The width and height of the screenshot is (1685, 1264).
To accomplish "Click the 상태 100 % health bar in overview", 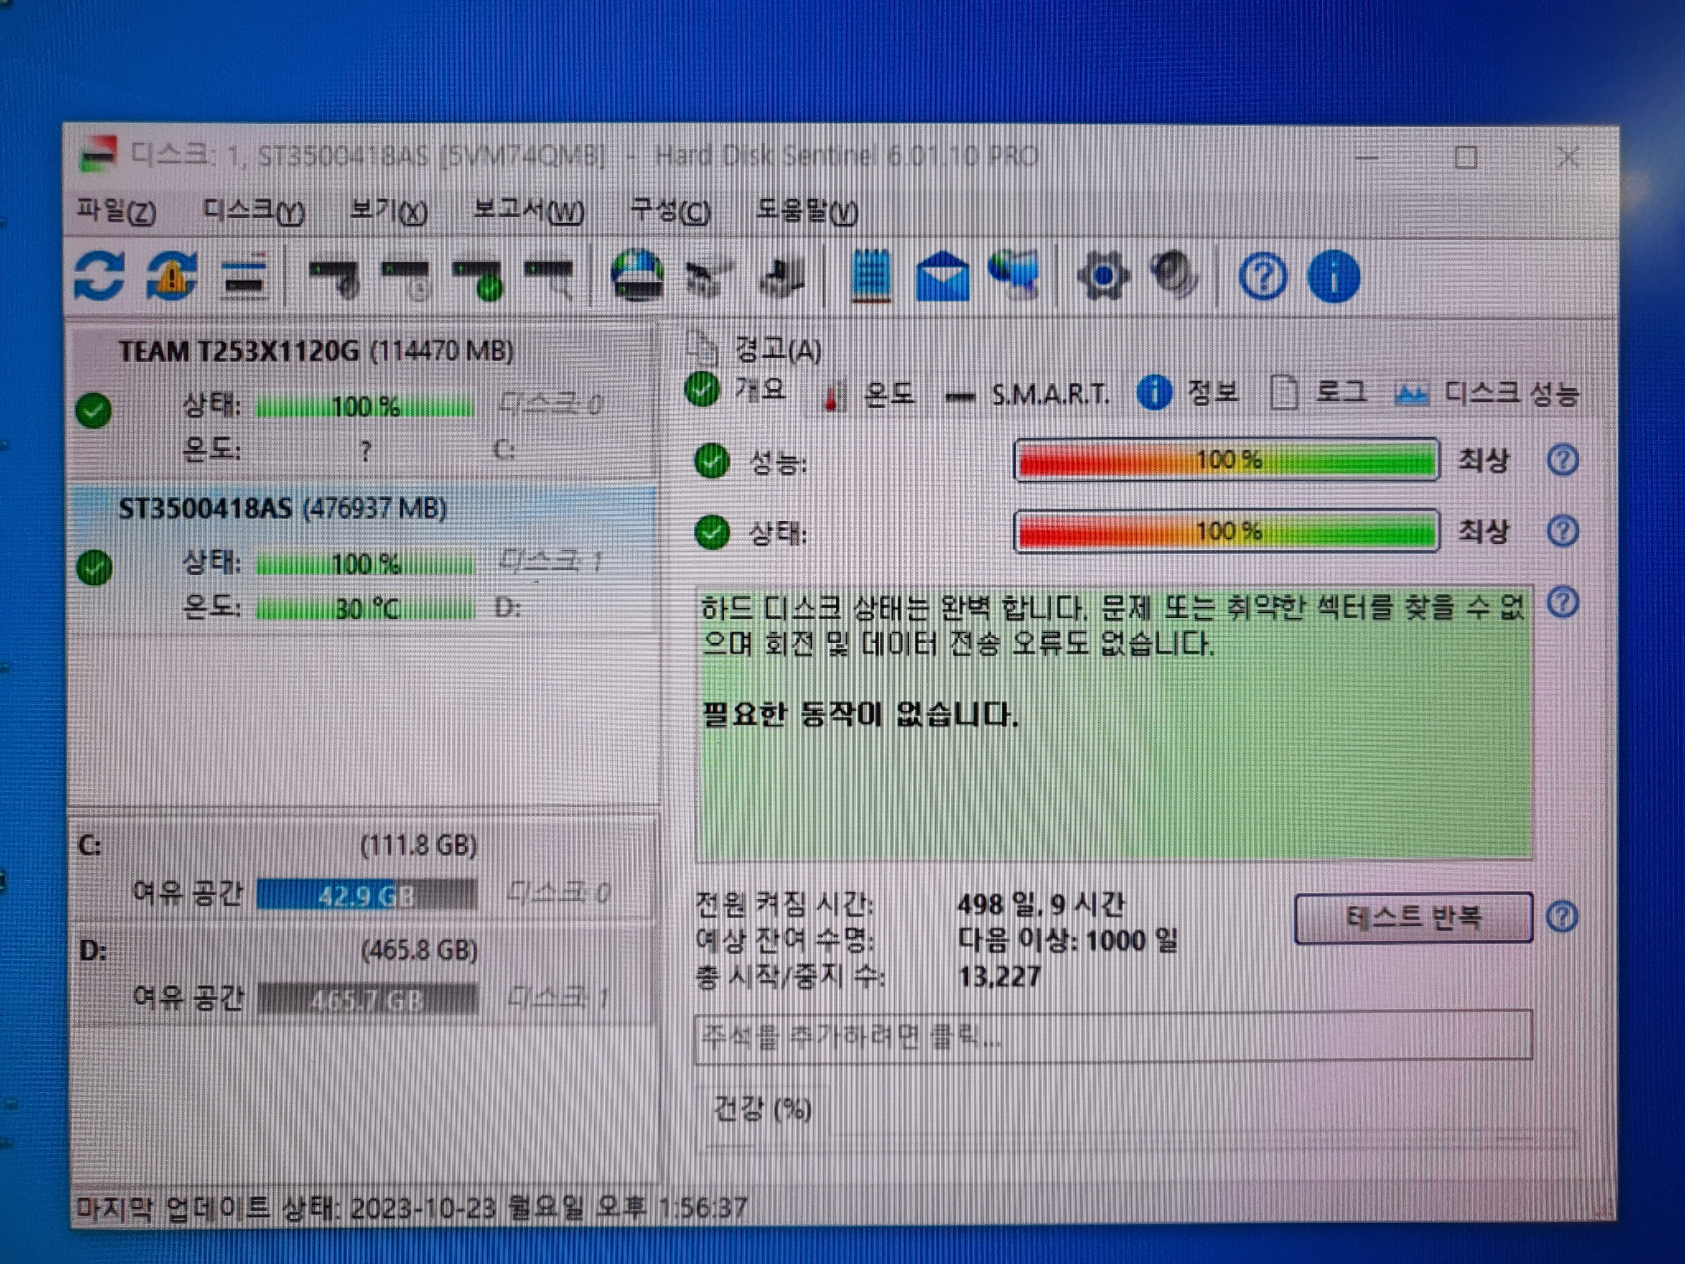I will (1227, 531).
